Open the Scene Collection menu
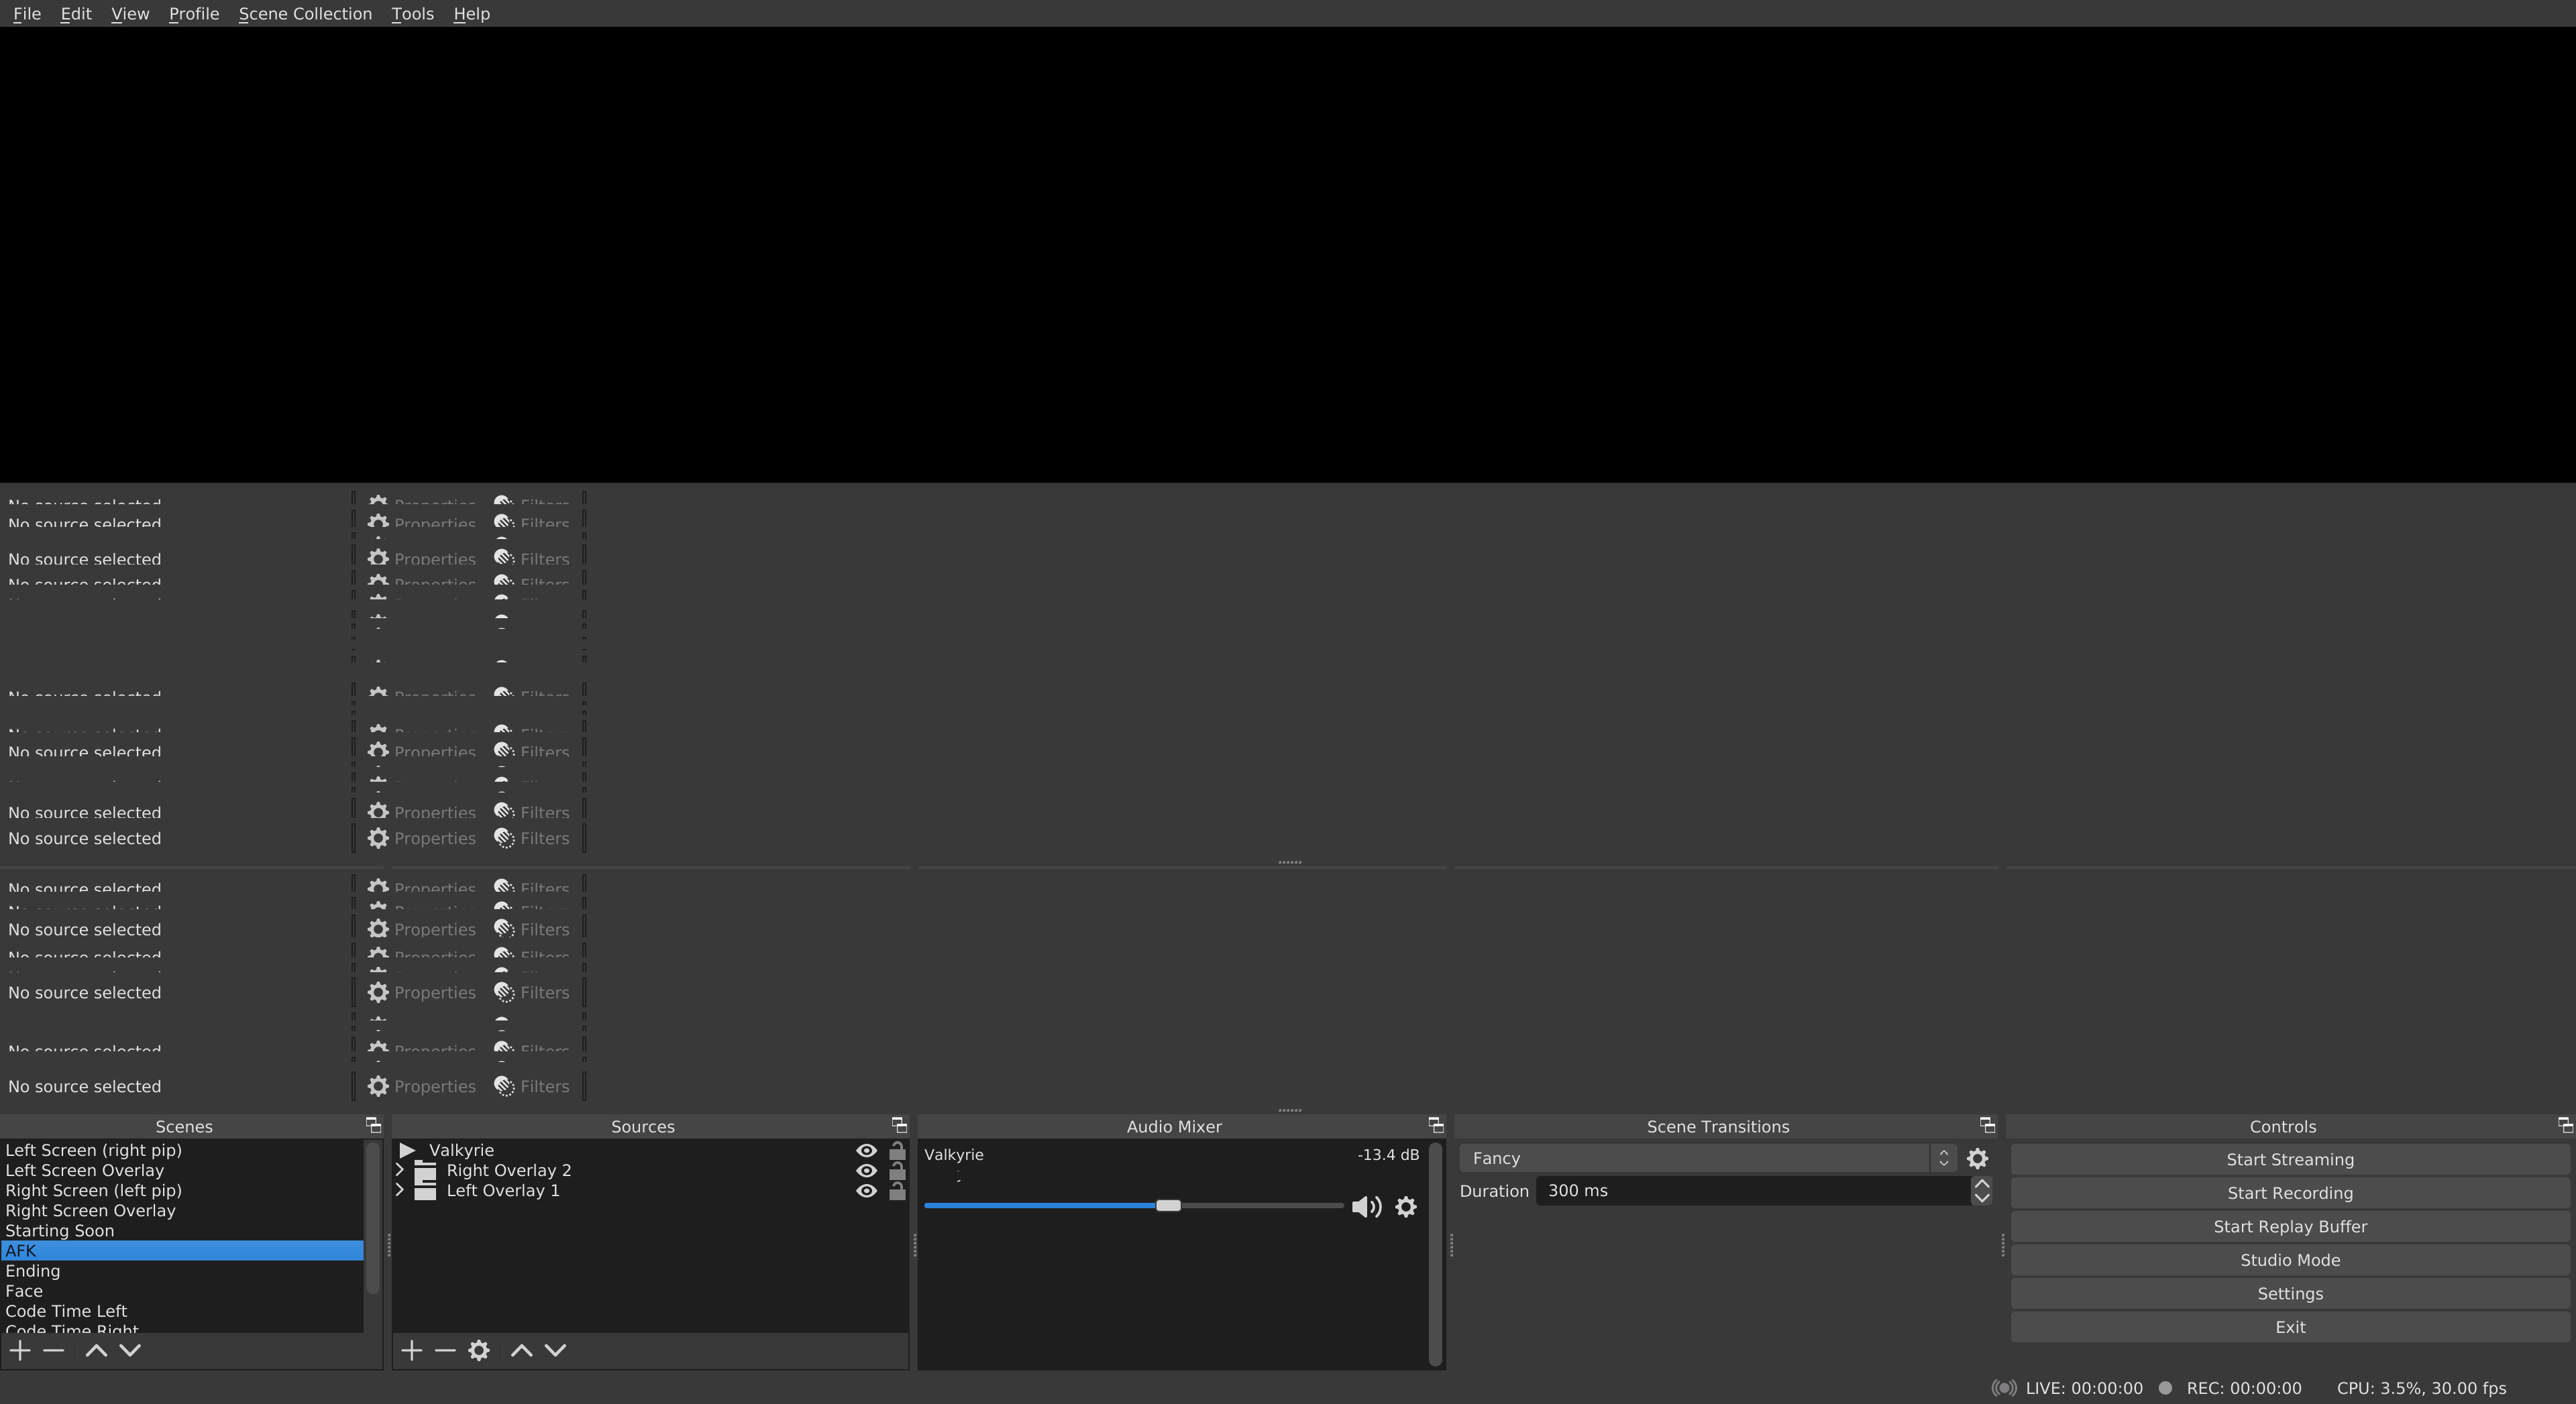Image resolution: width=2576 pixels, height=1404 pixels. pyautogui.click(x=305, y=14)
